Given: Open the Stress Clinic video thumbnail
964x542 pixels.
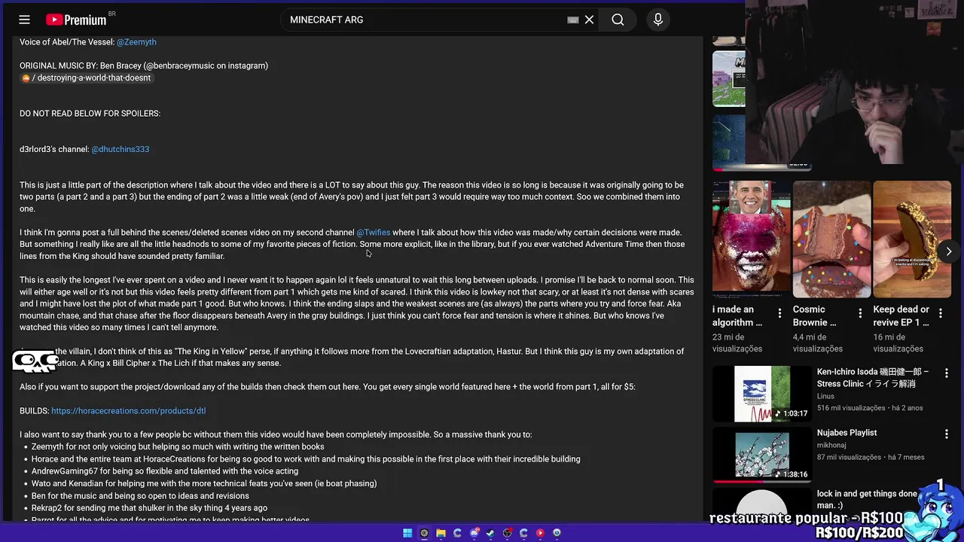Looking at the screenshot, I should click(x=762, y=394).
